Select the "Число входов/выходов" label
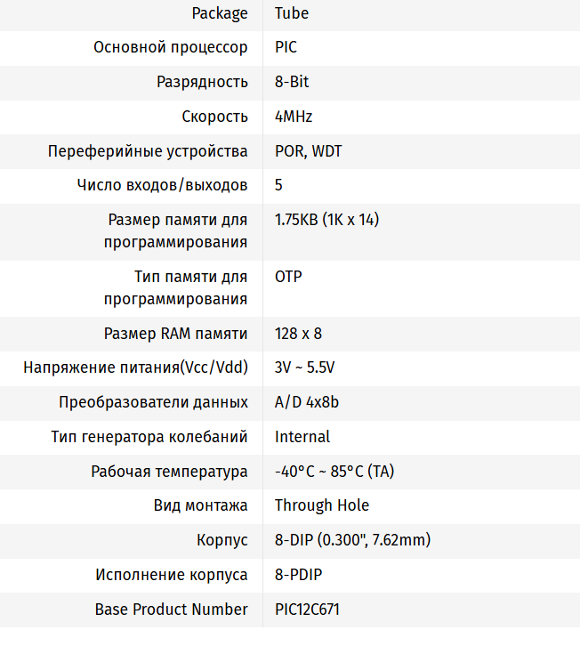 point(163,185)
